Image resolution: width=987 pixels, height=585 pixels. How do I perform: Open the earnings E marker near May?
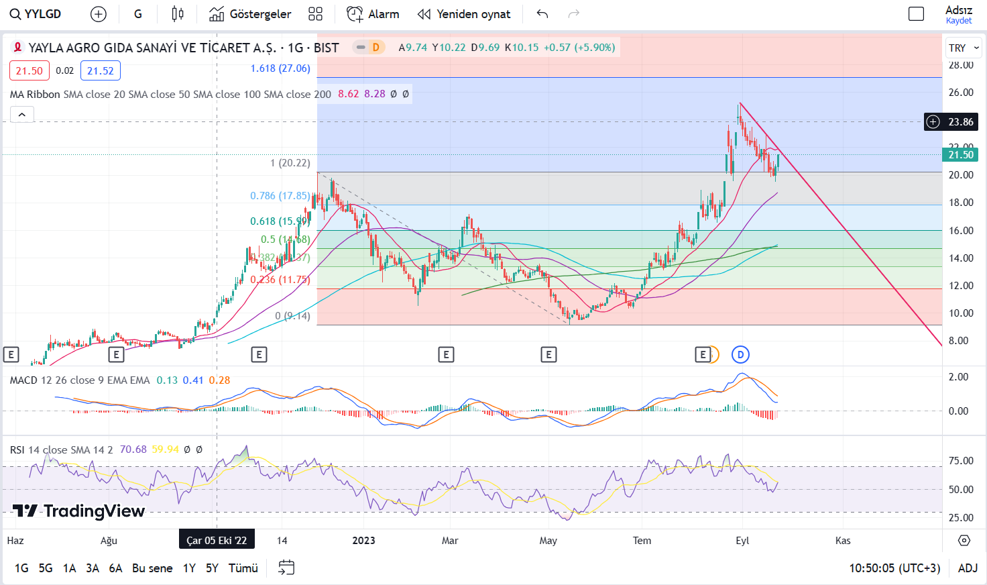point(548,355)
